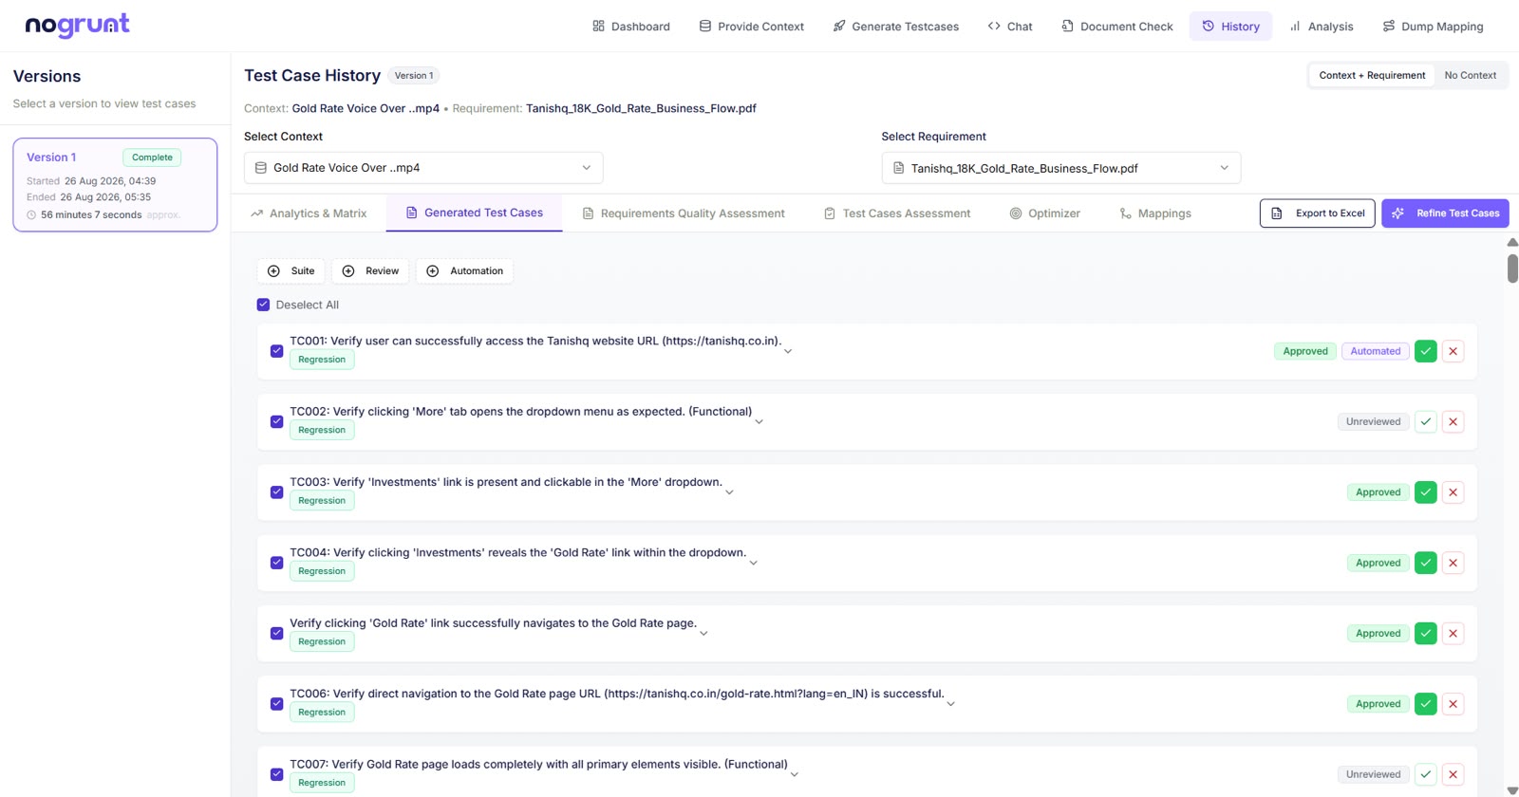Image resolution: width=1519 pixels, height=797 pixels.
Task: Click approve check for Gold Rate link navigation case
Action: (x=1425, y=633)
